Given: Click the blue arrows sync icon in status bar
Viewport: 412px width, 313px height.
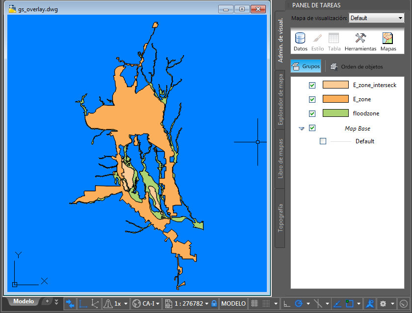Looking at the screenshot, I should (x=70, y=304).
